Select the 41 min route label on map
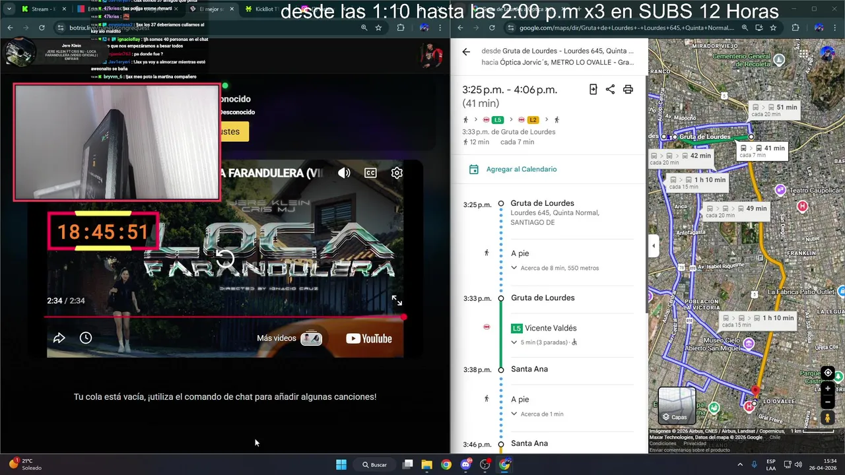845x475 pixels. (764, 151)
